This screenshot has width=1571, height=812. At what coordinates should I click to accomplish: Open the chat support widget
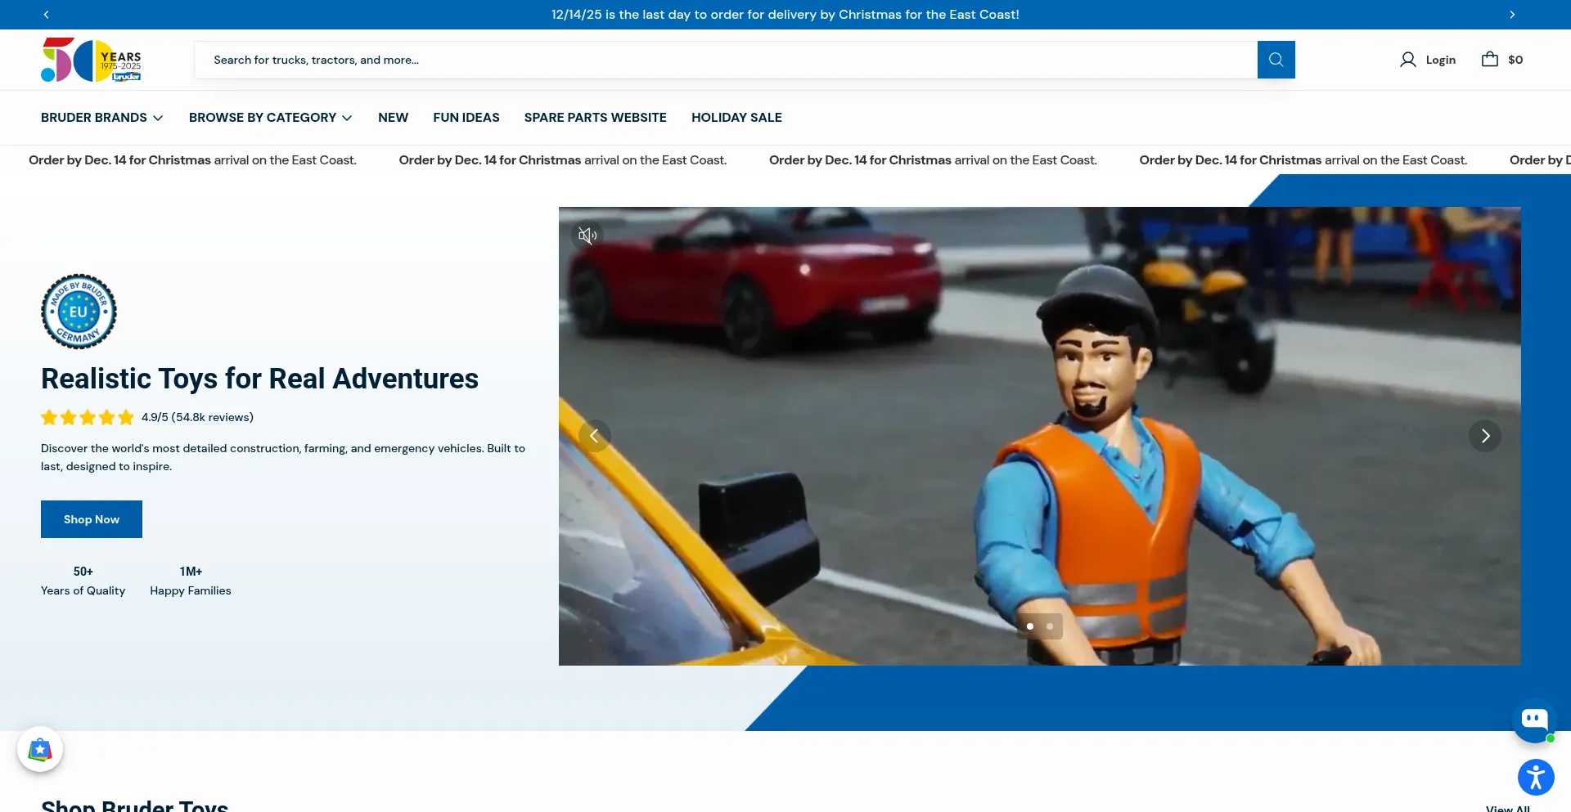[1533, 720]
